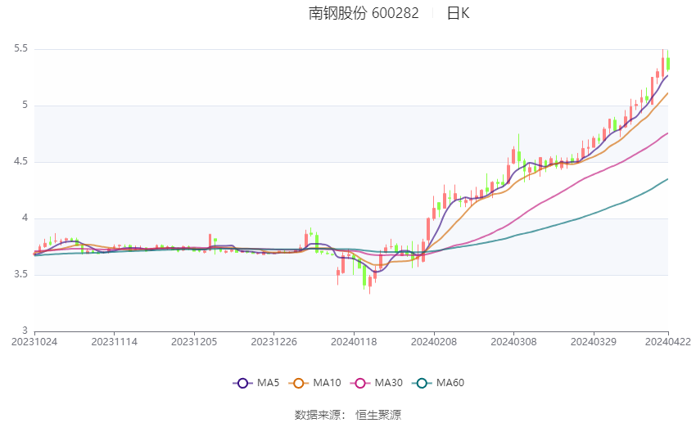Click the x-axis date 20231114

click(114, 342)
